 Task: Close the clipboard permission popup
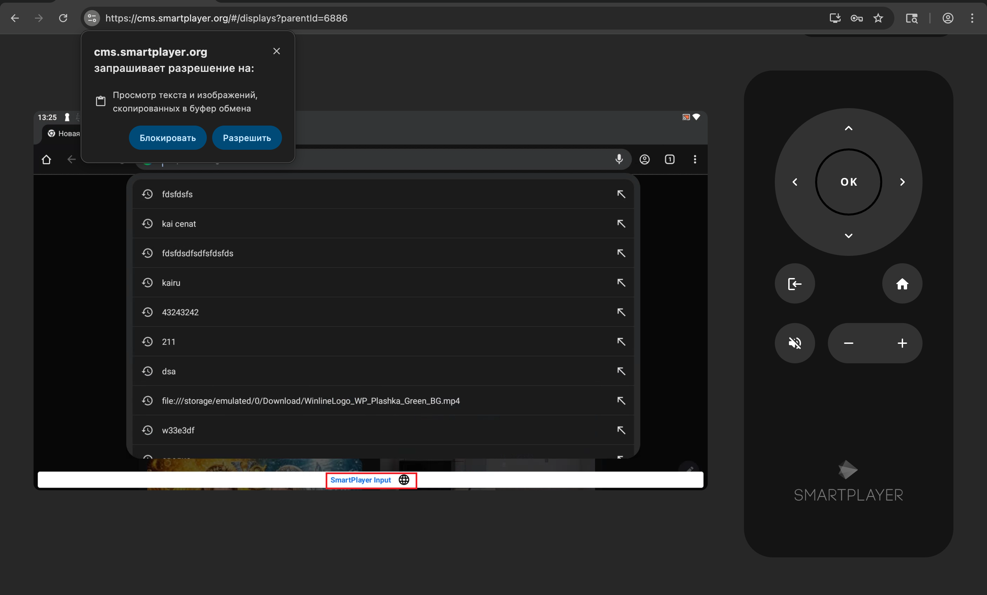pos(276,51)
